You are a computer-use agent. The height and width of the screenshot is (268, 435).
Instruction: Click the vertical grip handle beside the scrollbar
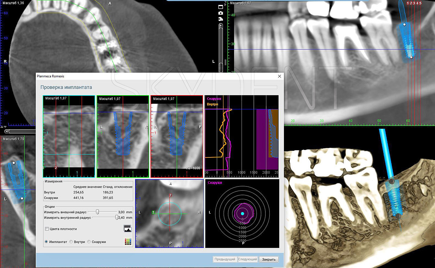coord(225,63)
